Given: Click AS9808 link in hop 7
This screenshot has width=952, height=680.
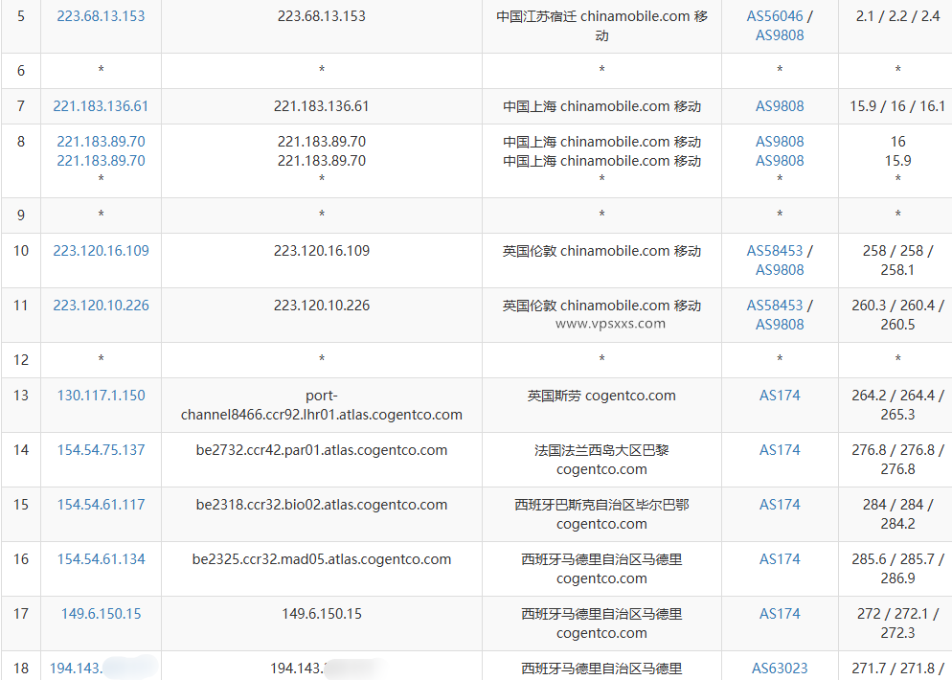Looking at the screenshot, I should click(x=780, y=106).
